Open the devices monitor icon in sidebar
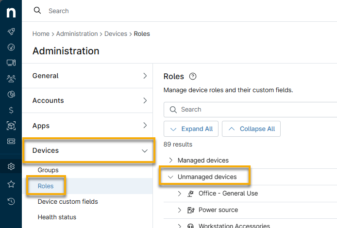The width and height of the screenshot is (337, 228). coord(11,63)
